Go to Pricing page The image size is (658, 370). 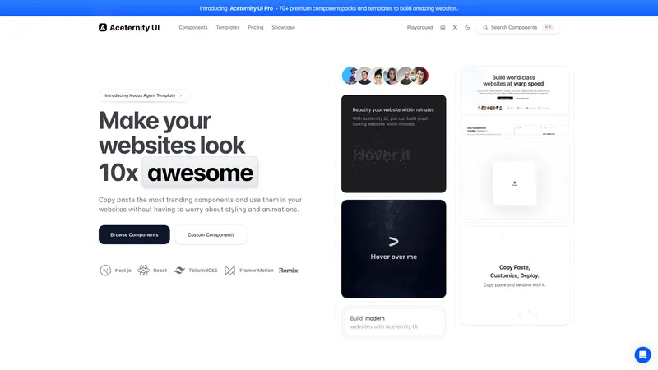point(256,28)
